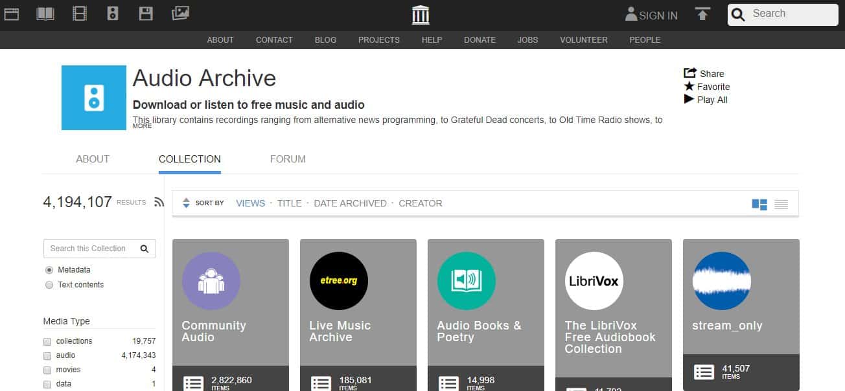Click the Internet Archive logo
This screenshot has width=845, height=391.
tap(421, 14)
